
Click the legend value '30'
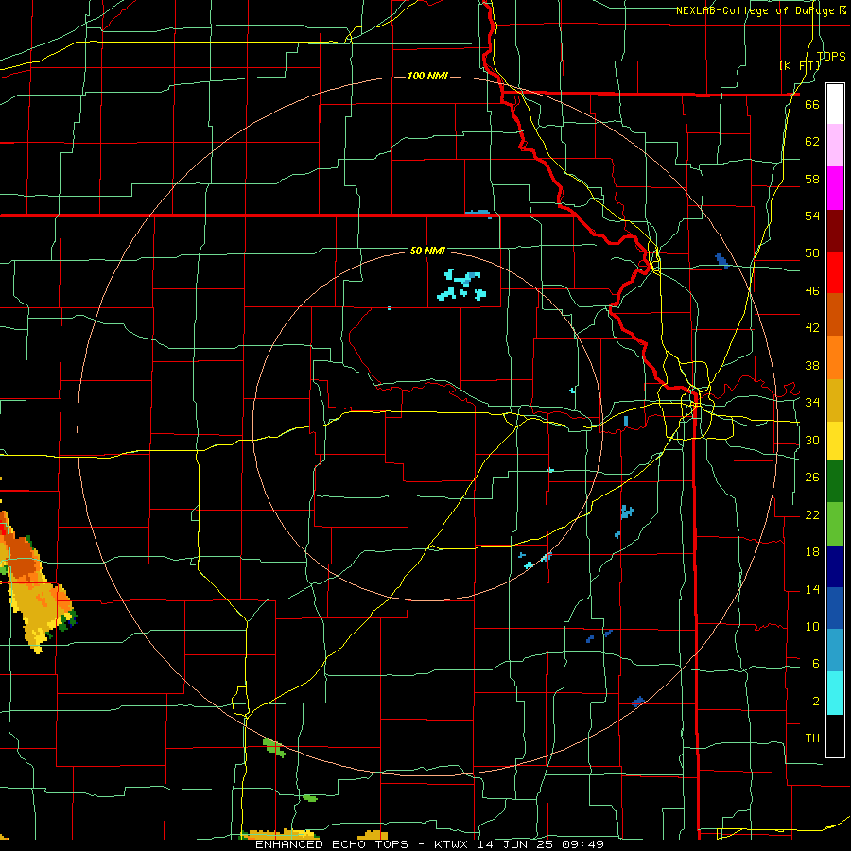click(x=812, y=440)
